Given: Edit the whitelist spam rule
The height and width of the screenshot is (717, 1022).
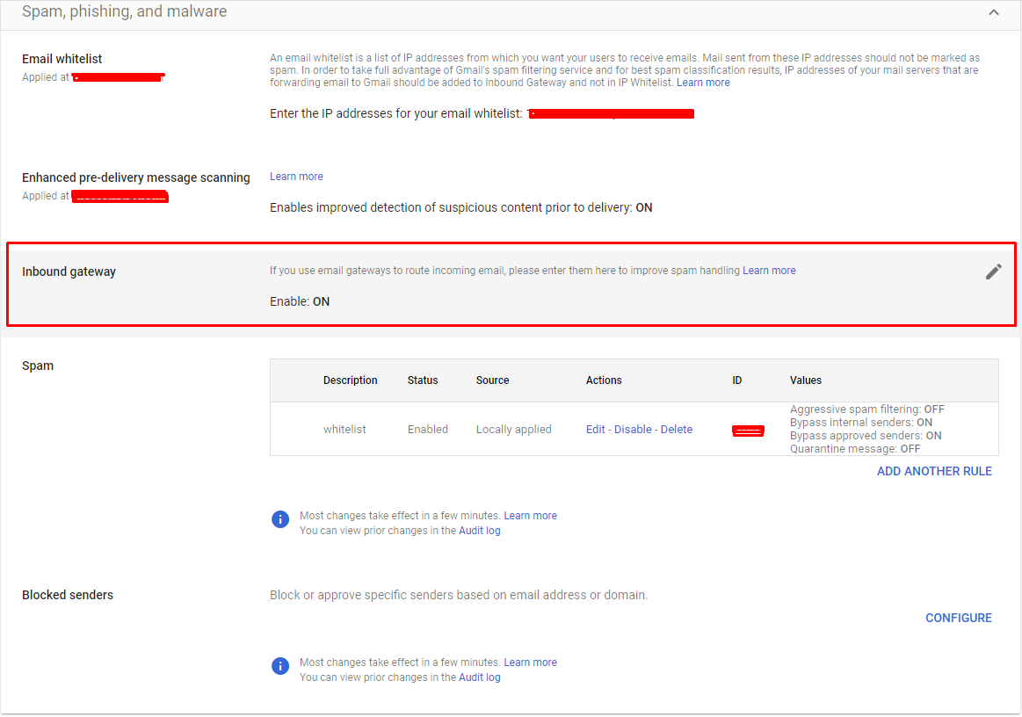Looking at the screenshot, I should point(595,430).
